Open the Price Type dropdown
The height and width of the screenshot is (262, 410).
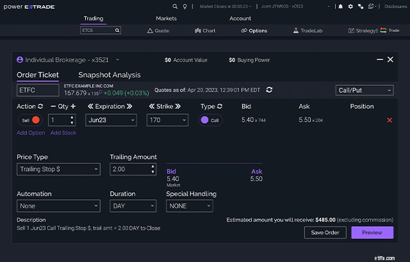point(58,169)
